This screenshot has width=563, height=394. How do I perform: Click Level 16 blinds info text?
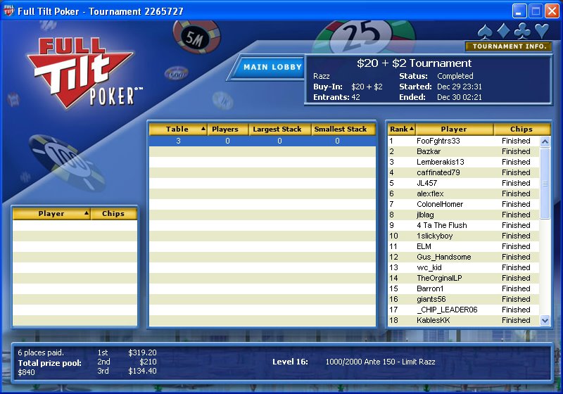tap(354, 362)
